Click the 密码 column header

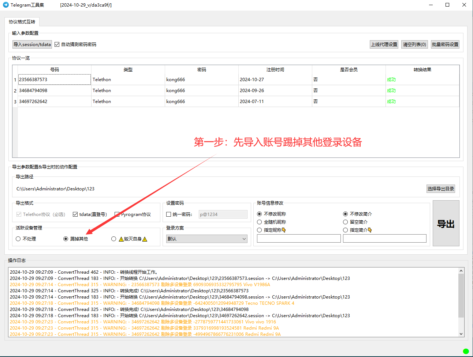coord(202,69)
